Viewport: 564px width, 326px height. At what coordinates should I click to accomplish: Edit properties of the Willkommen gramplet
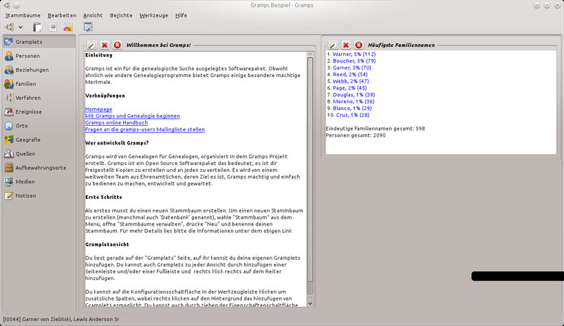tap(91, 45)
